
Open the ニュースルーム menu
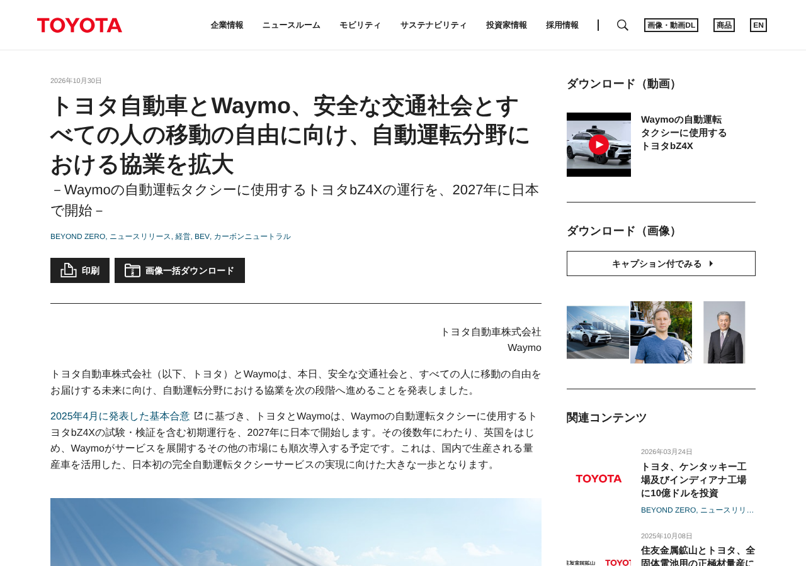[292, 25]
